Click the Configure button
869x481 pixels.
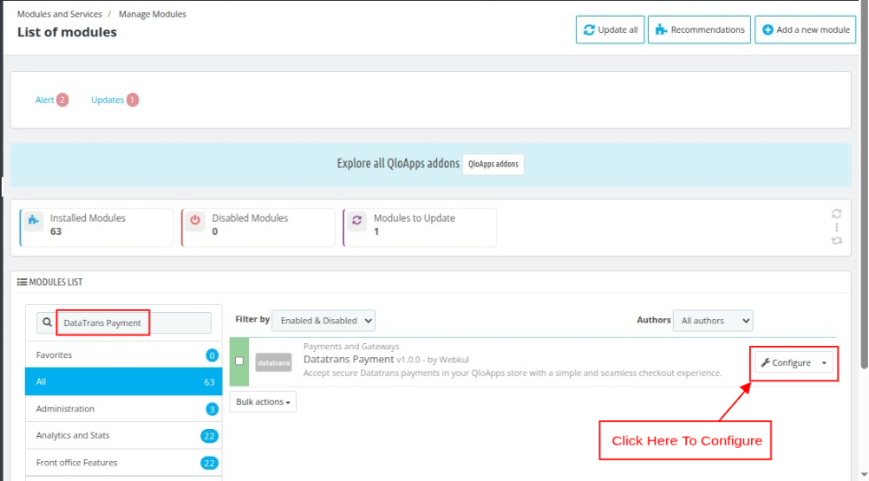tap(786, 363)
